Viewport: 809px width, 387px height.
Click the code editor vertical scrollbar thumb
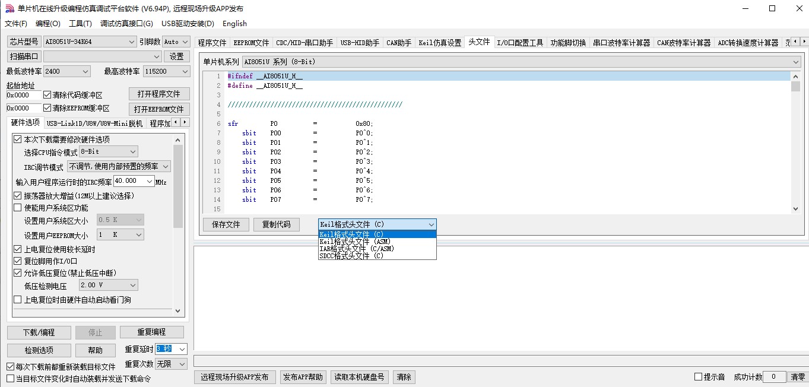(795, 87)
